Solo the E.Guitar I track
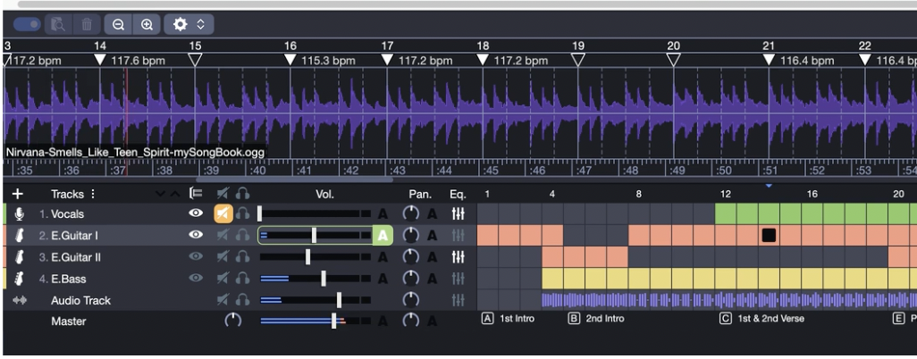This screenshot has height=359, width=917. point(242,236)
